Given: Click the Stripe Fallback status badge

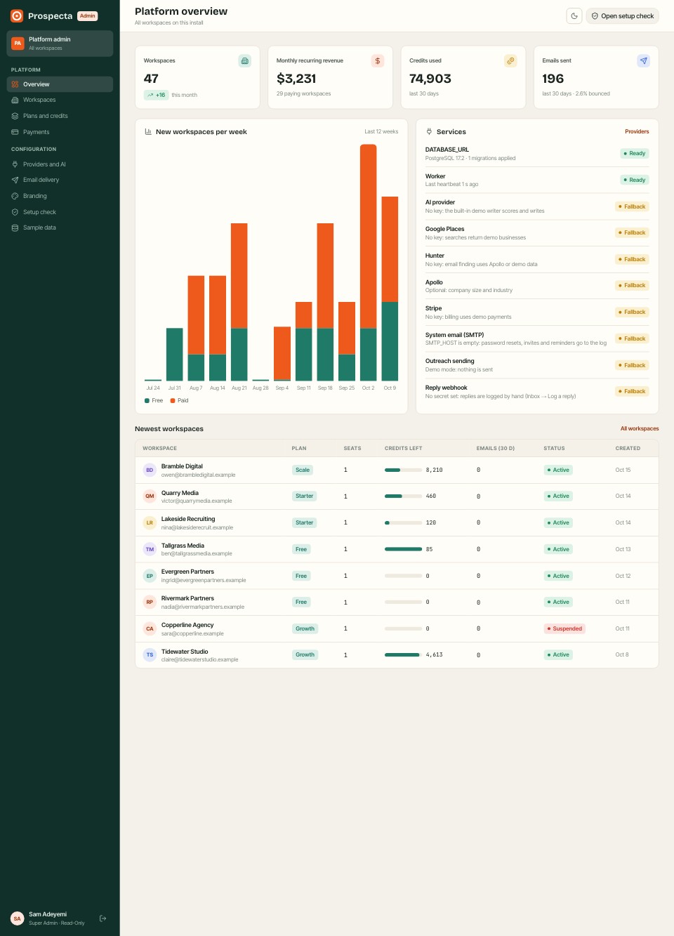Looking at the screenshot, I should (632, 312).
